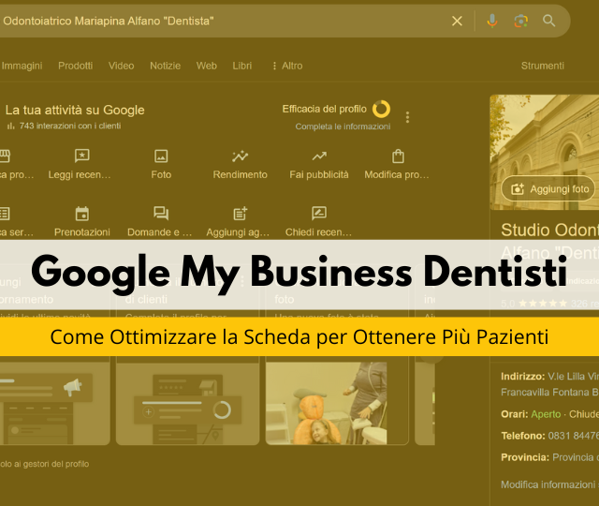
Task: Switch to the Video tab
Action: 121,66
